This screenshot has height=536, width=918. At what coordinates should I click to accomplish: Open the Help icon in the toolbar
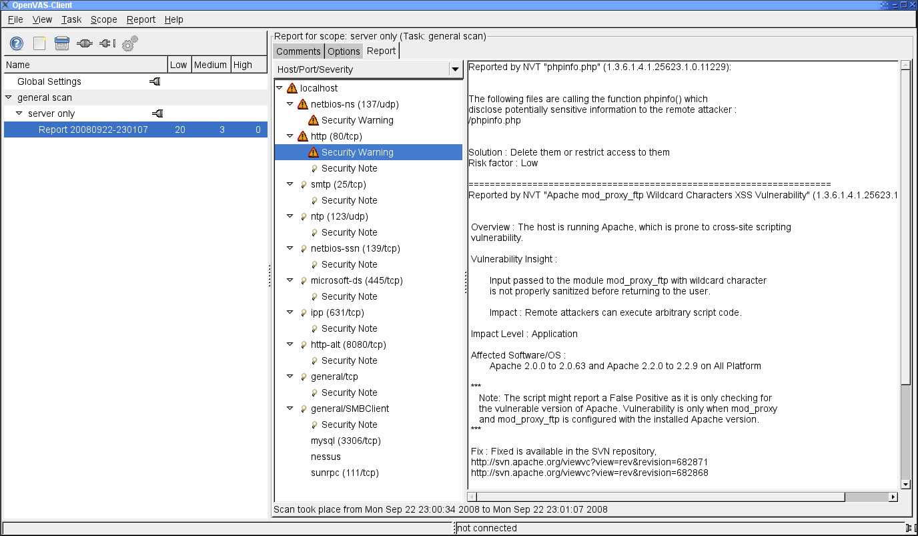click(15, 43)
